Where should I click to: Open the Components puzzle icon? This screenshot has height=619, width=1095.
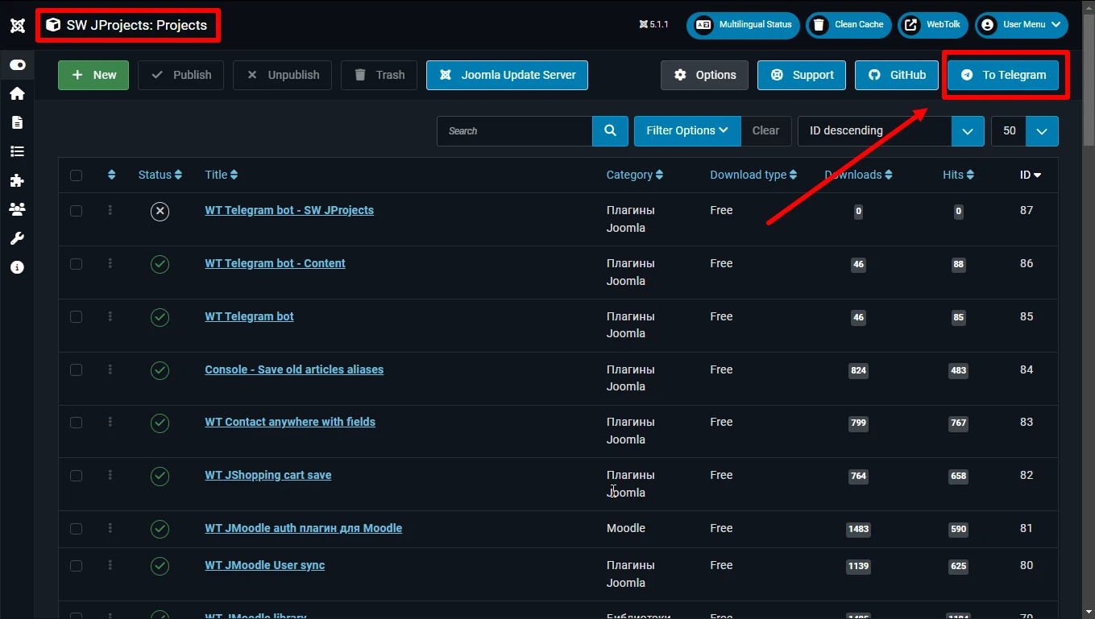pos(17,180)
